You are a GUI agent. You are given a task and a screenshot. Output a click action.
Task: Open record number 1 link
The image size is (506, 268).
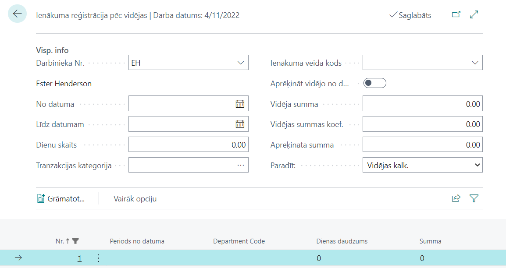[79, 258]
